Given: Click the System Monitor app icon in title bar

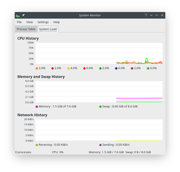Looking at the screenshot, I should [x=18, y=15].
